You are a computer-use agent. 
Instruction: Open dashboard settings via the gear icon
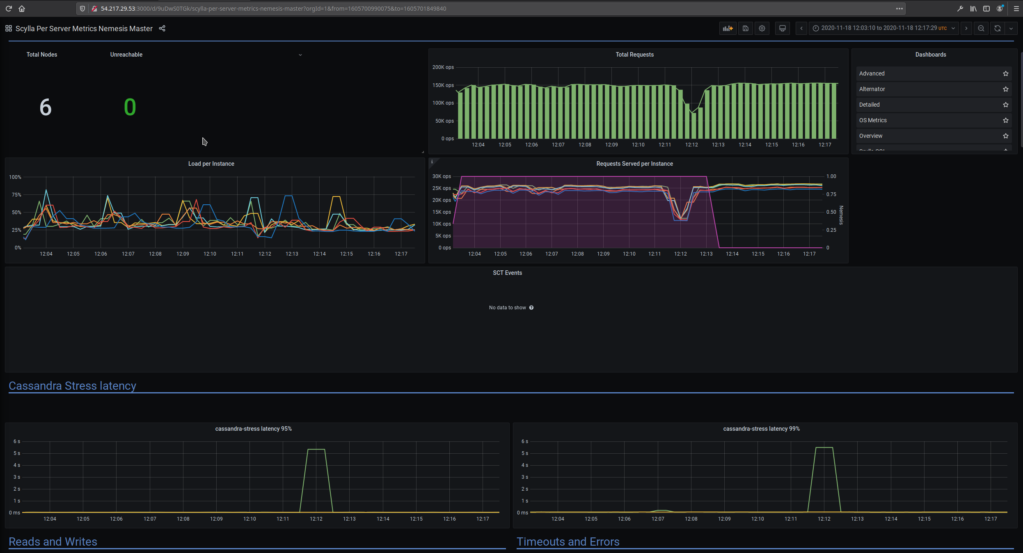tap(762, 28)
